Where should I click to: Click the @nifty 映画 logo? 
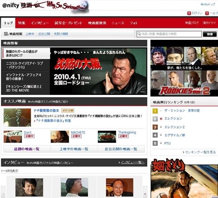coord(17,5)
